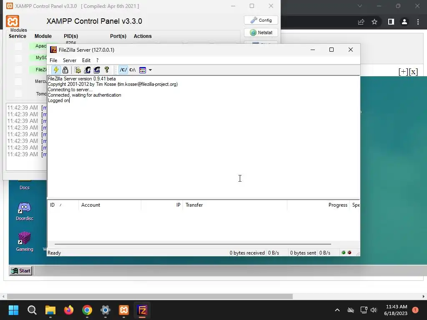
Task: Sort connections by Transfer column
Action: pyautogui.click(x=235, y=205)
